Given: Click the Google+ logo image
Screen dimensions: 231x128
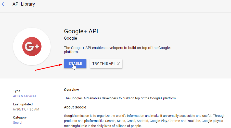Looking at the screenshot, I should pos(32,46).
